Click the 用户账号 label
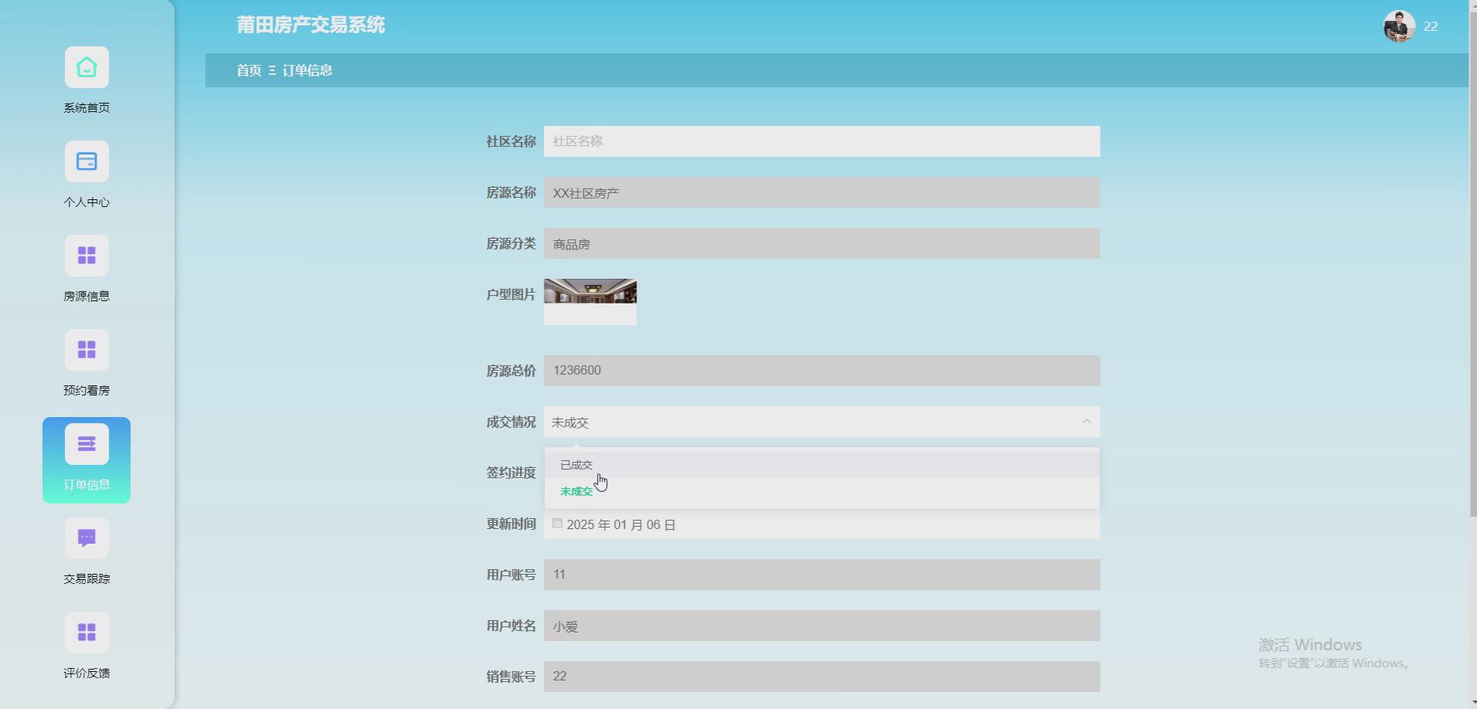Viewport: 1477px width, 709px height. (x=511, y=575)
